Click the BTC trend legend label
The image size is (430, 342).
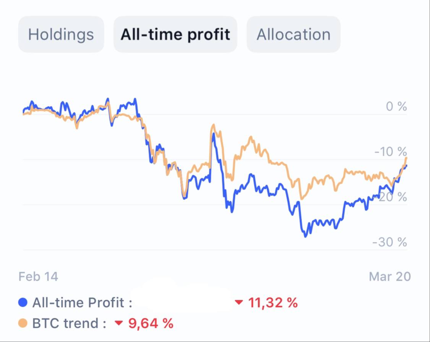pos(69,323)
